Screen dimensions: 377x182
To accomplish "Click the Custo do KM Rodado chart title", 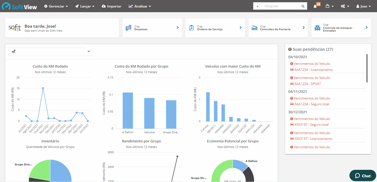I will click(50, 66).
